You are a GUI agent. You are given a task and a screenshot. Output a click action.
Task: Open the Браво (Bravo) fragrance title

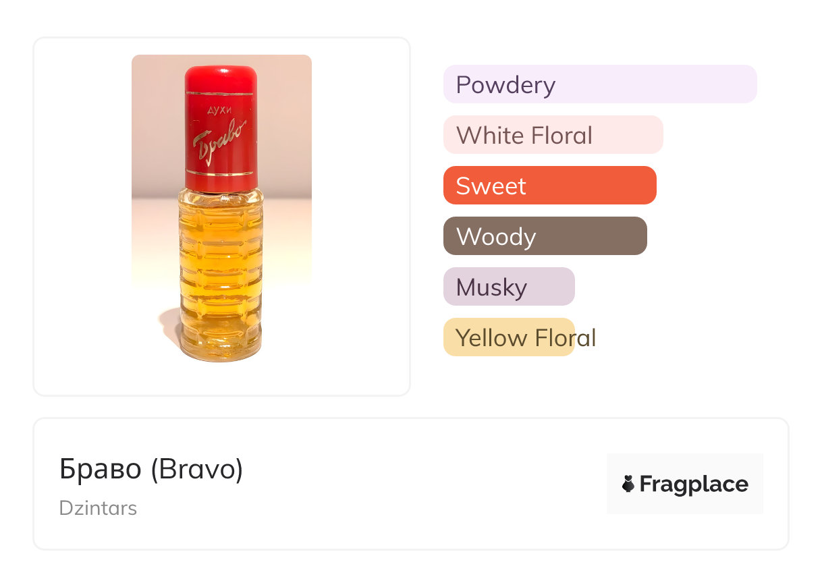(x=151, y=470)
